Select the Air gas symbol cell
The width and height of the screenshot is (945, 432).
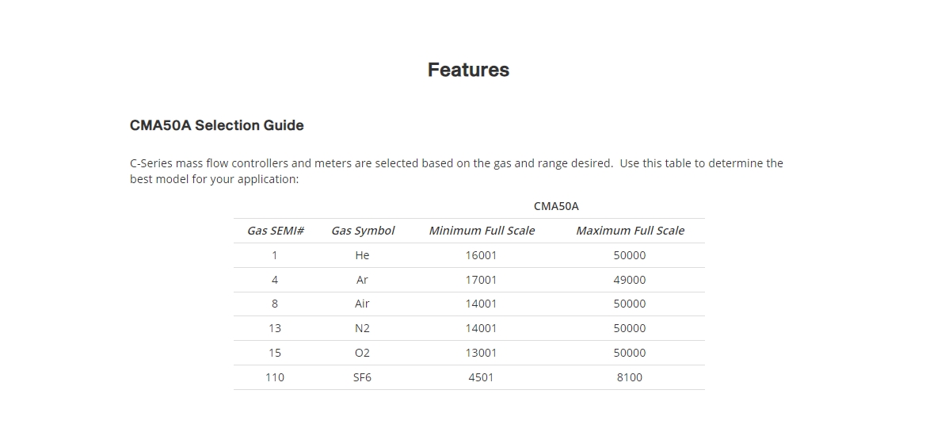click(x=363, y=304)
